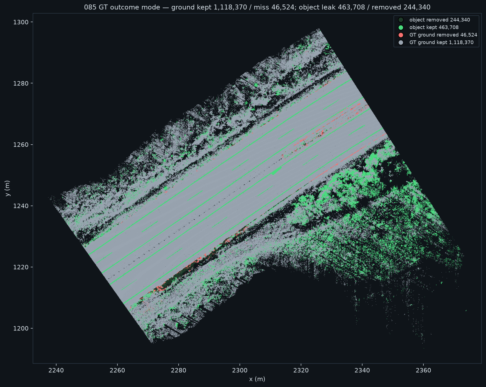Click the red 'GT ground removed' legend marker
The width and height of the screenshot is (486, 387).
point(401,35)
